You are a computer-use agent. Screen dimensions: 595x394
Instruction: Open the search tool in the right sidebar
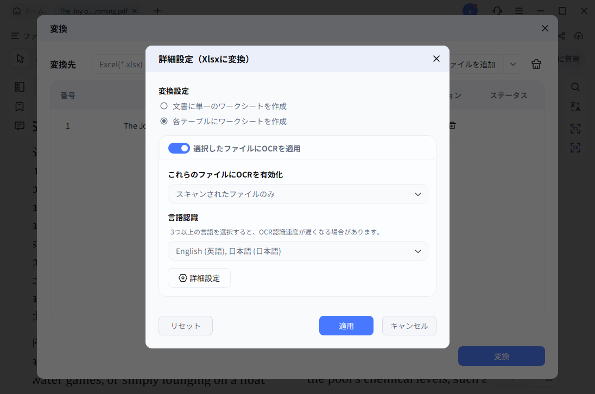click(575, 87)
